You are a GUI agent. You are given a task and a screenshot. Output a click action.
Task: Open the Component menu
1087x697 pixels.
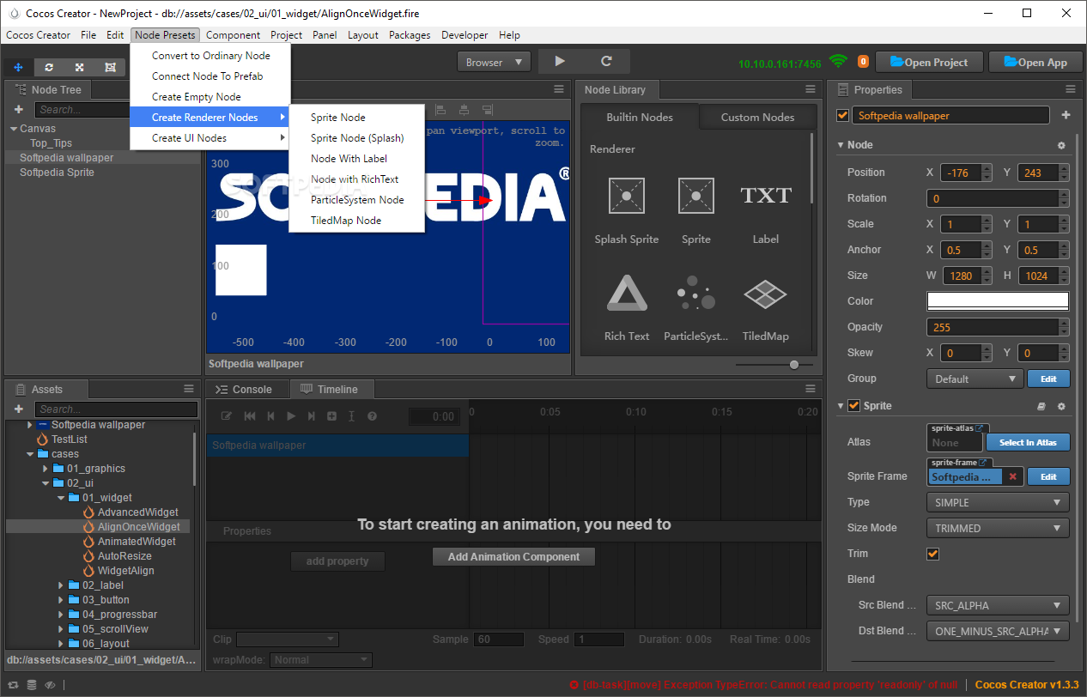click(x=233, y=35)
